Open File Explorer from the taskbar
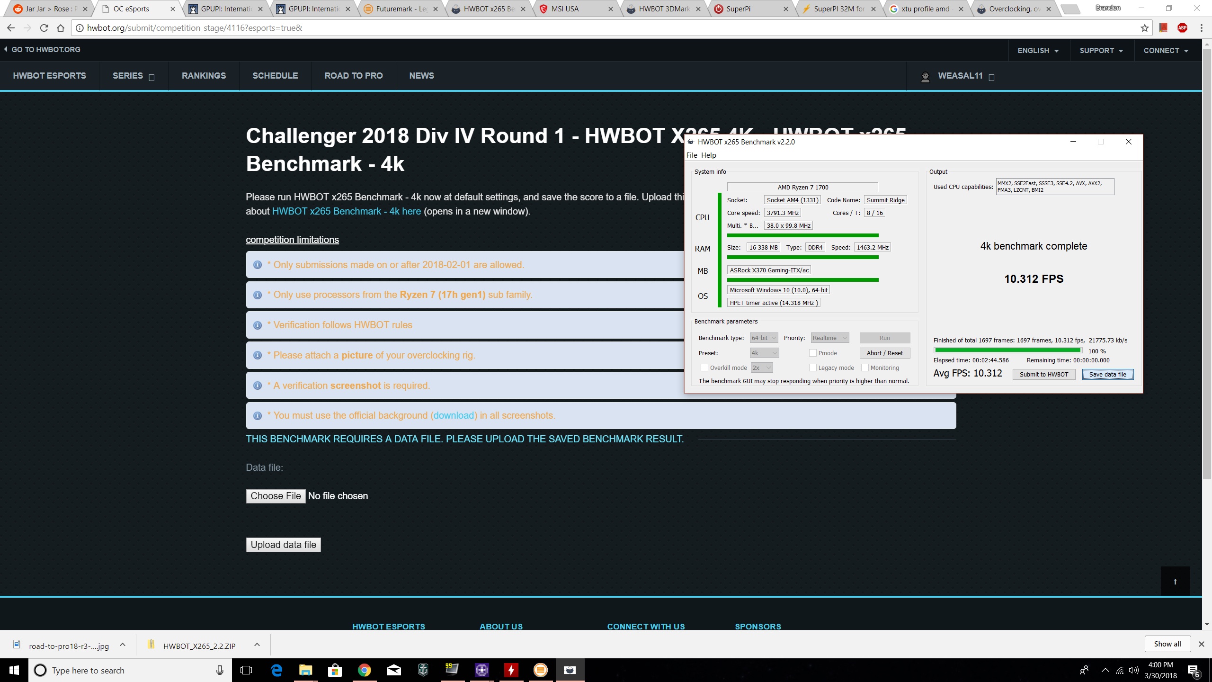1212x682 pixels. pos(306,670)
